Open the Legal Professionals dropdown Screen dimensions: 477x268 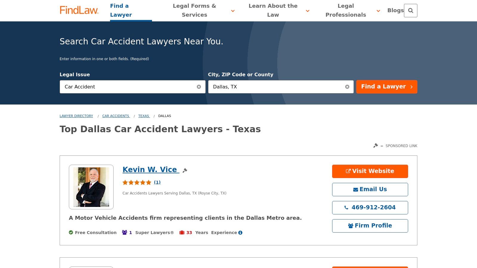(x=378, y=11)
